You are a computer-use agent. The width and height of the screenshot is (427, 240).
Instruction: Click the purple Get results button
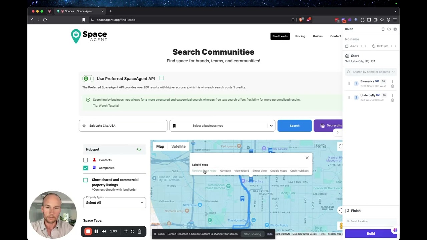click(328, 126)
